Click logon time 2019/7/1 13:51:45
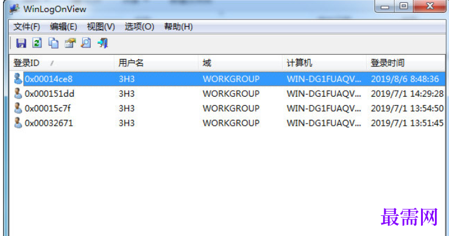449x236 pixels. pyautogui.click(x=407, y=123)
